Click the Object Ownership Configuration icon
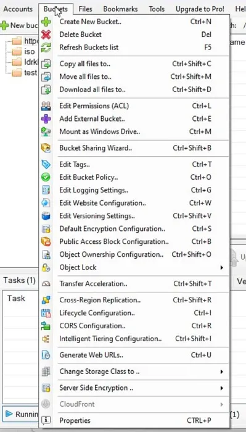Screen dimensions: 246x432 click(46, 254)
